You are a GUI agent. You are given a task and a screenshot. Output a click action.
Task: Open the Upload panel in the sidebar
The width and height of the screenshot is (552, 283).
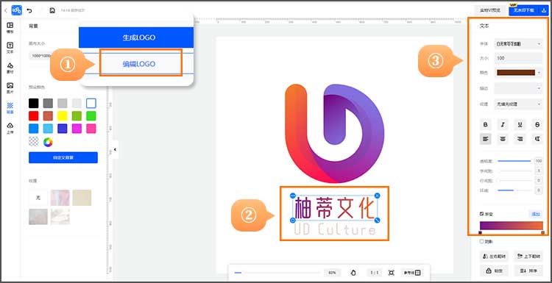click(x=10, y=128)
